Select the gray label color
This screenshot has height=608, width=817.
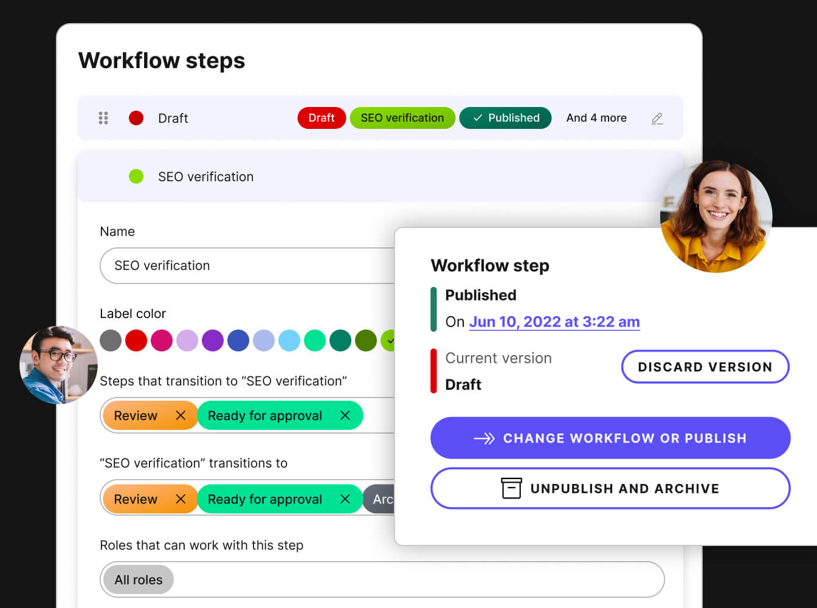(x=111, y=340)
